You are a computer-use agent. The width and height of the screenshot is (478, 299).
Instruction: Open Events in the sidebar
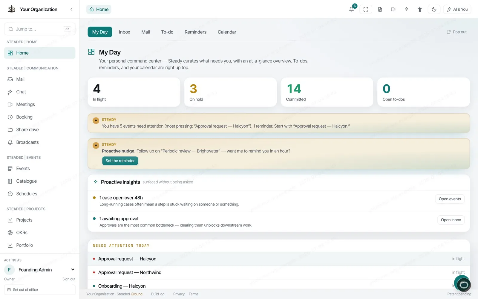coord(40,169)
